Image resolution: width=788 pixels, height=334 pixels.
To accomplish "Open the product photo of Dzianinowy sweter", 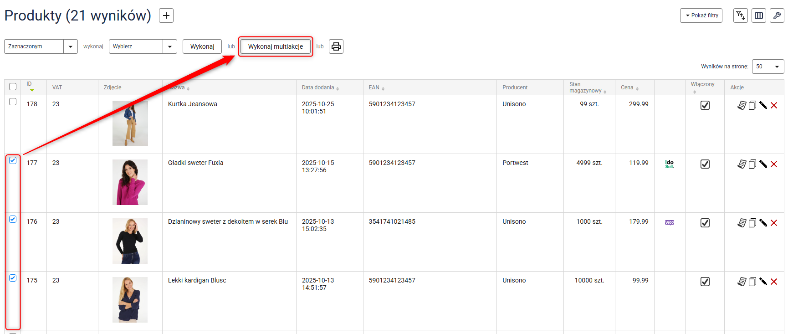I will [x=130, y=241].
